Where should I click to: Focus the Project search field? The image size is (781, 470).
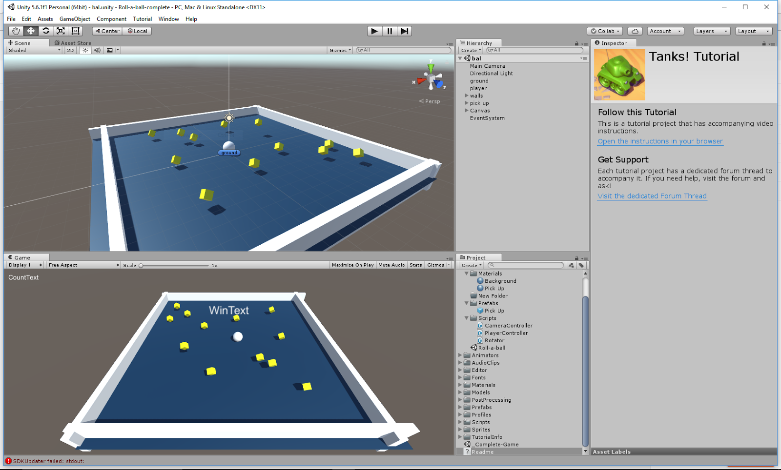[525, 265]
